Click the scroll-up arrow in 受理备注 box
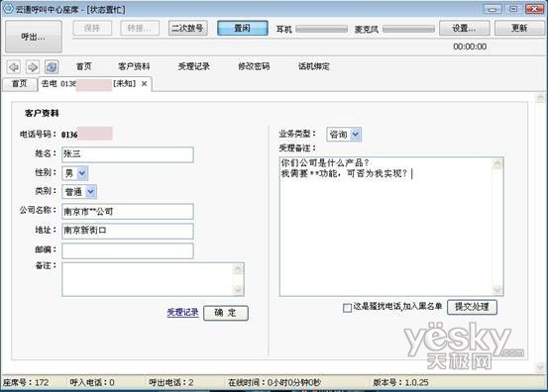The image size is (548, 392). click(497, 163)
